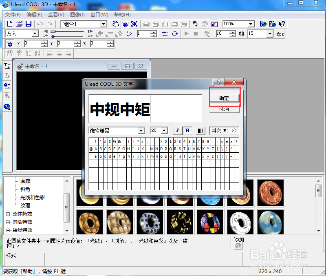Undo the last action
The height and width of the screenshot is (276, 326).
pyautogui.click(x=40, y=24)
